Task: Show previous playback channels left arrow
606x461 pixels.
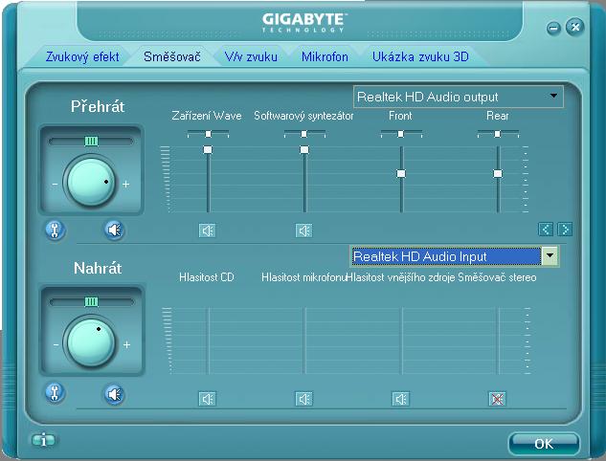Action: [x=546, y=230]
